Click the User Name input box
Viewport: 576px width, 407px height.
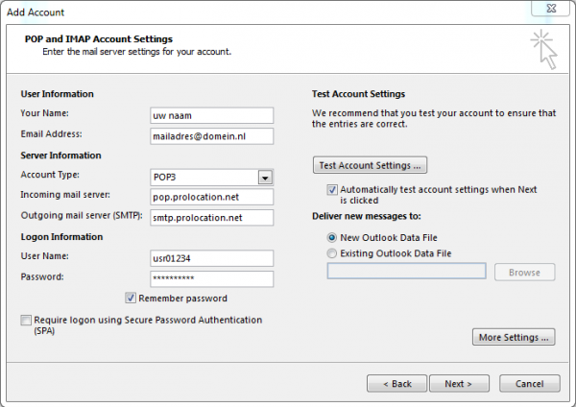(211, 257)
